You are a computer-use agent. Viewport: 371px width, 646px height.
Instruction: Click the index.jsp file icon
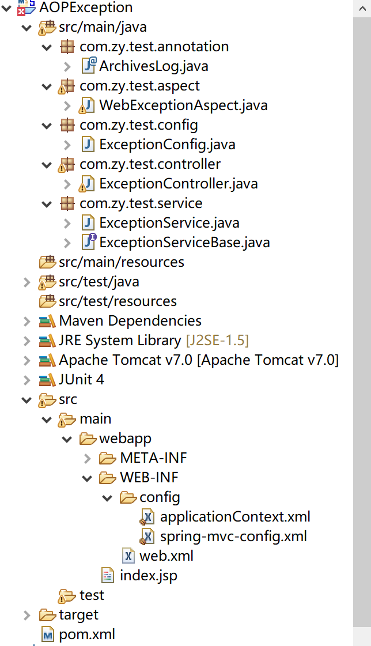[108, 575]
